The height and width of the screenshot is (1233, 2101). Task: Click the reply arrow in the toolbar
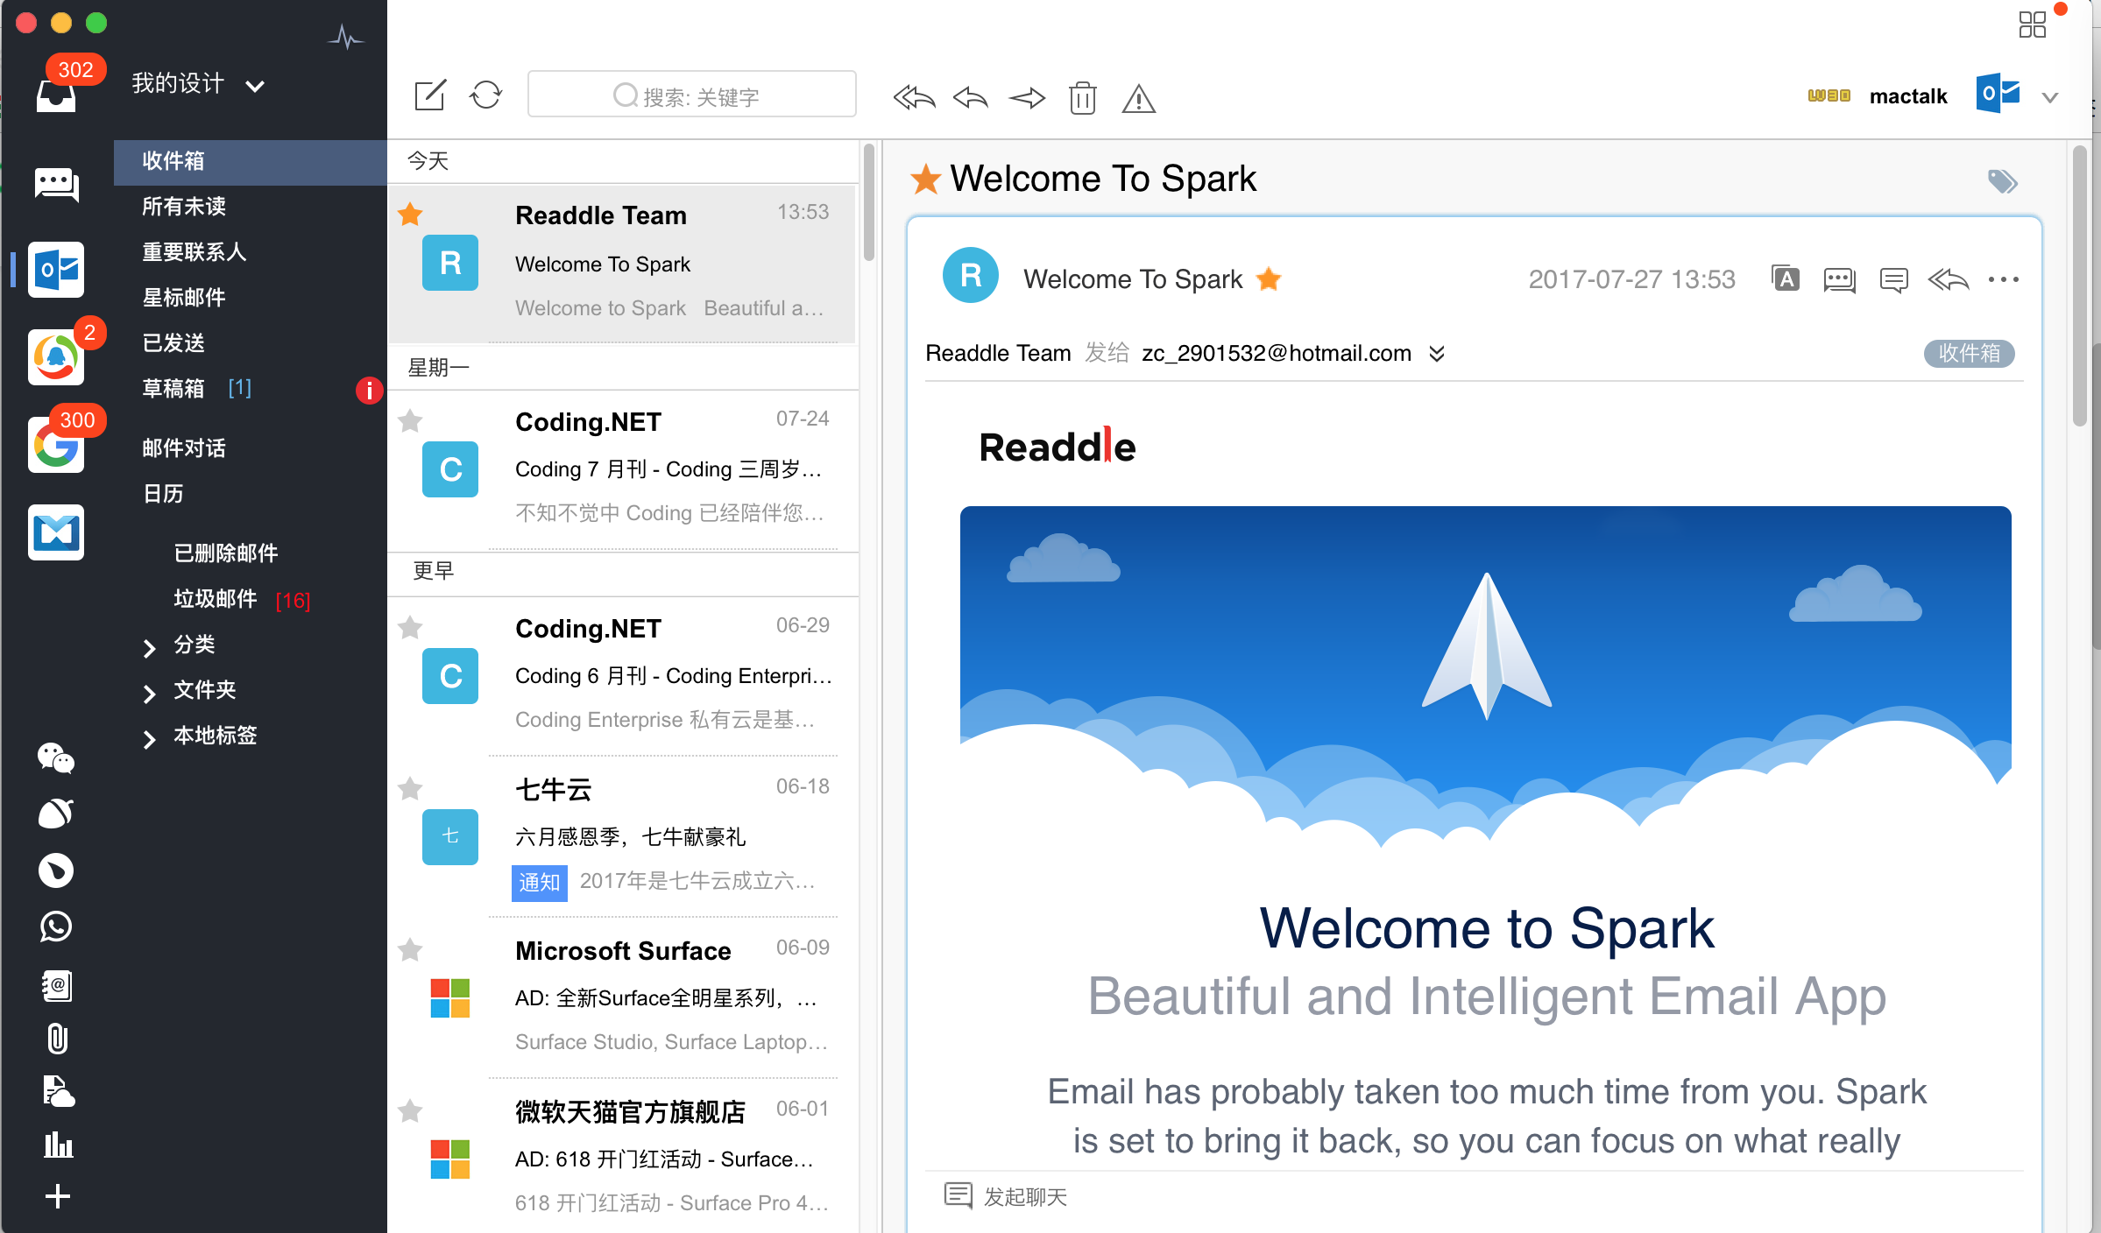pos(971,97)
